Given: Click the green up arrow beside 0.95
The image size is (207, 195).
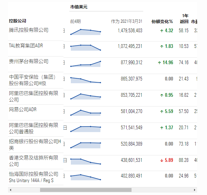Looking at the screenshot, I should click(161, 95).
